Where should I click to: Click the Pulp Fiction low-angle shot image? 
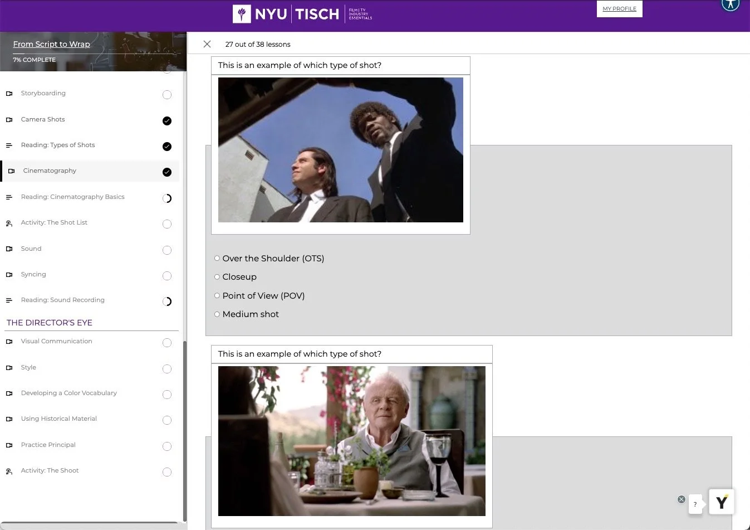(x=341, y=150)
